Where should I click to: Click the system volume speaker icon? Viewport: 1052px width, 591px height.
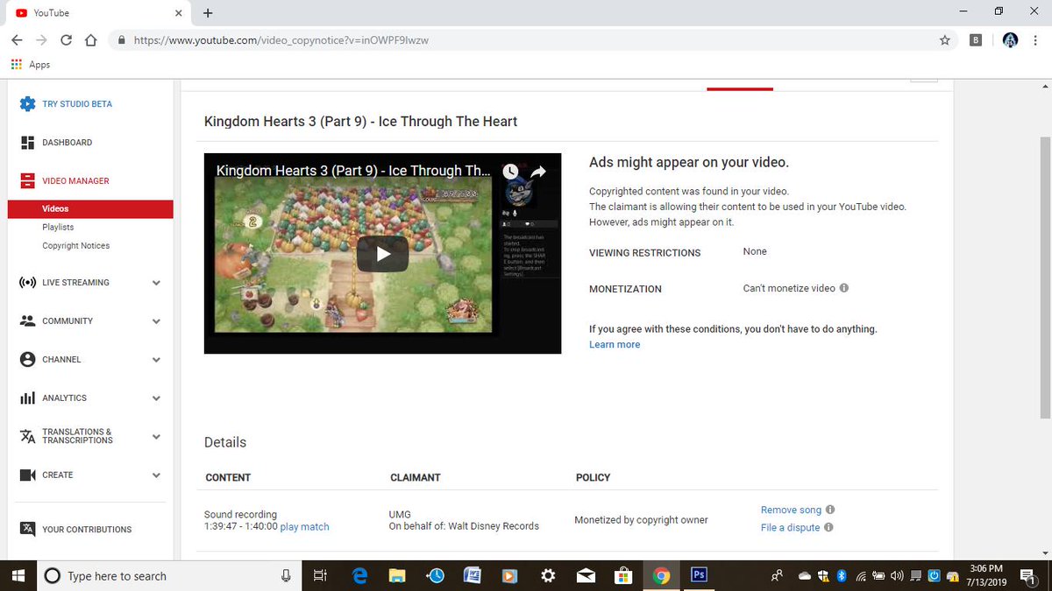click(x=897, y=576)
